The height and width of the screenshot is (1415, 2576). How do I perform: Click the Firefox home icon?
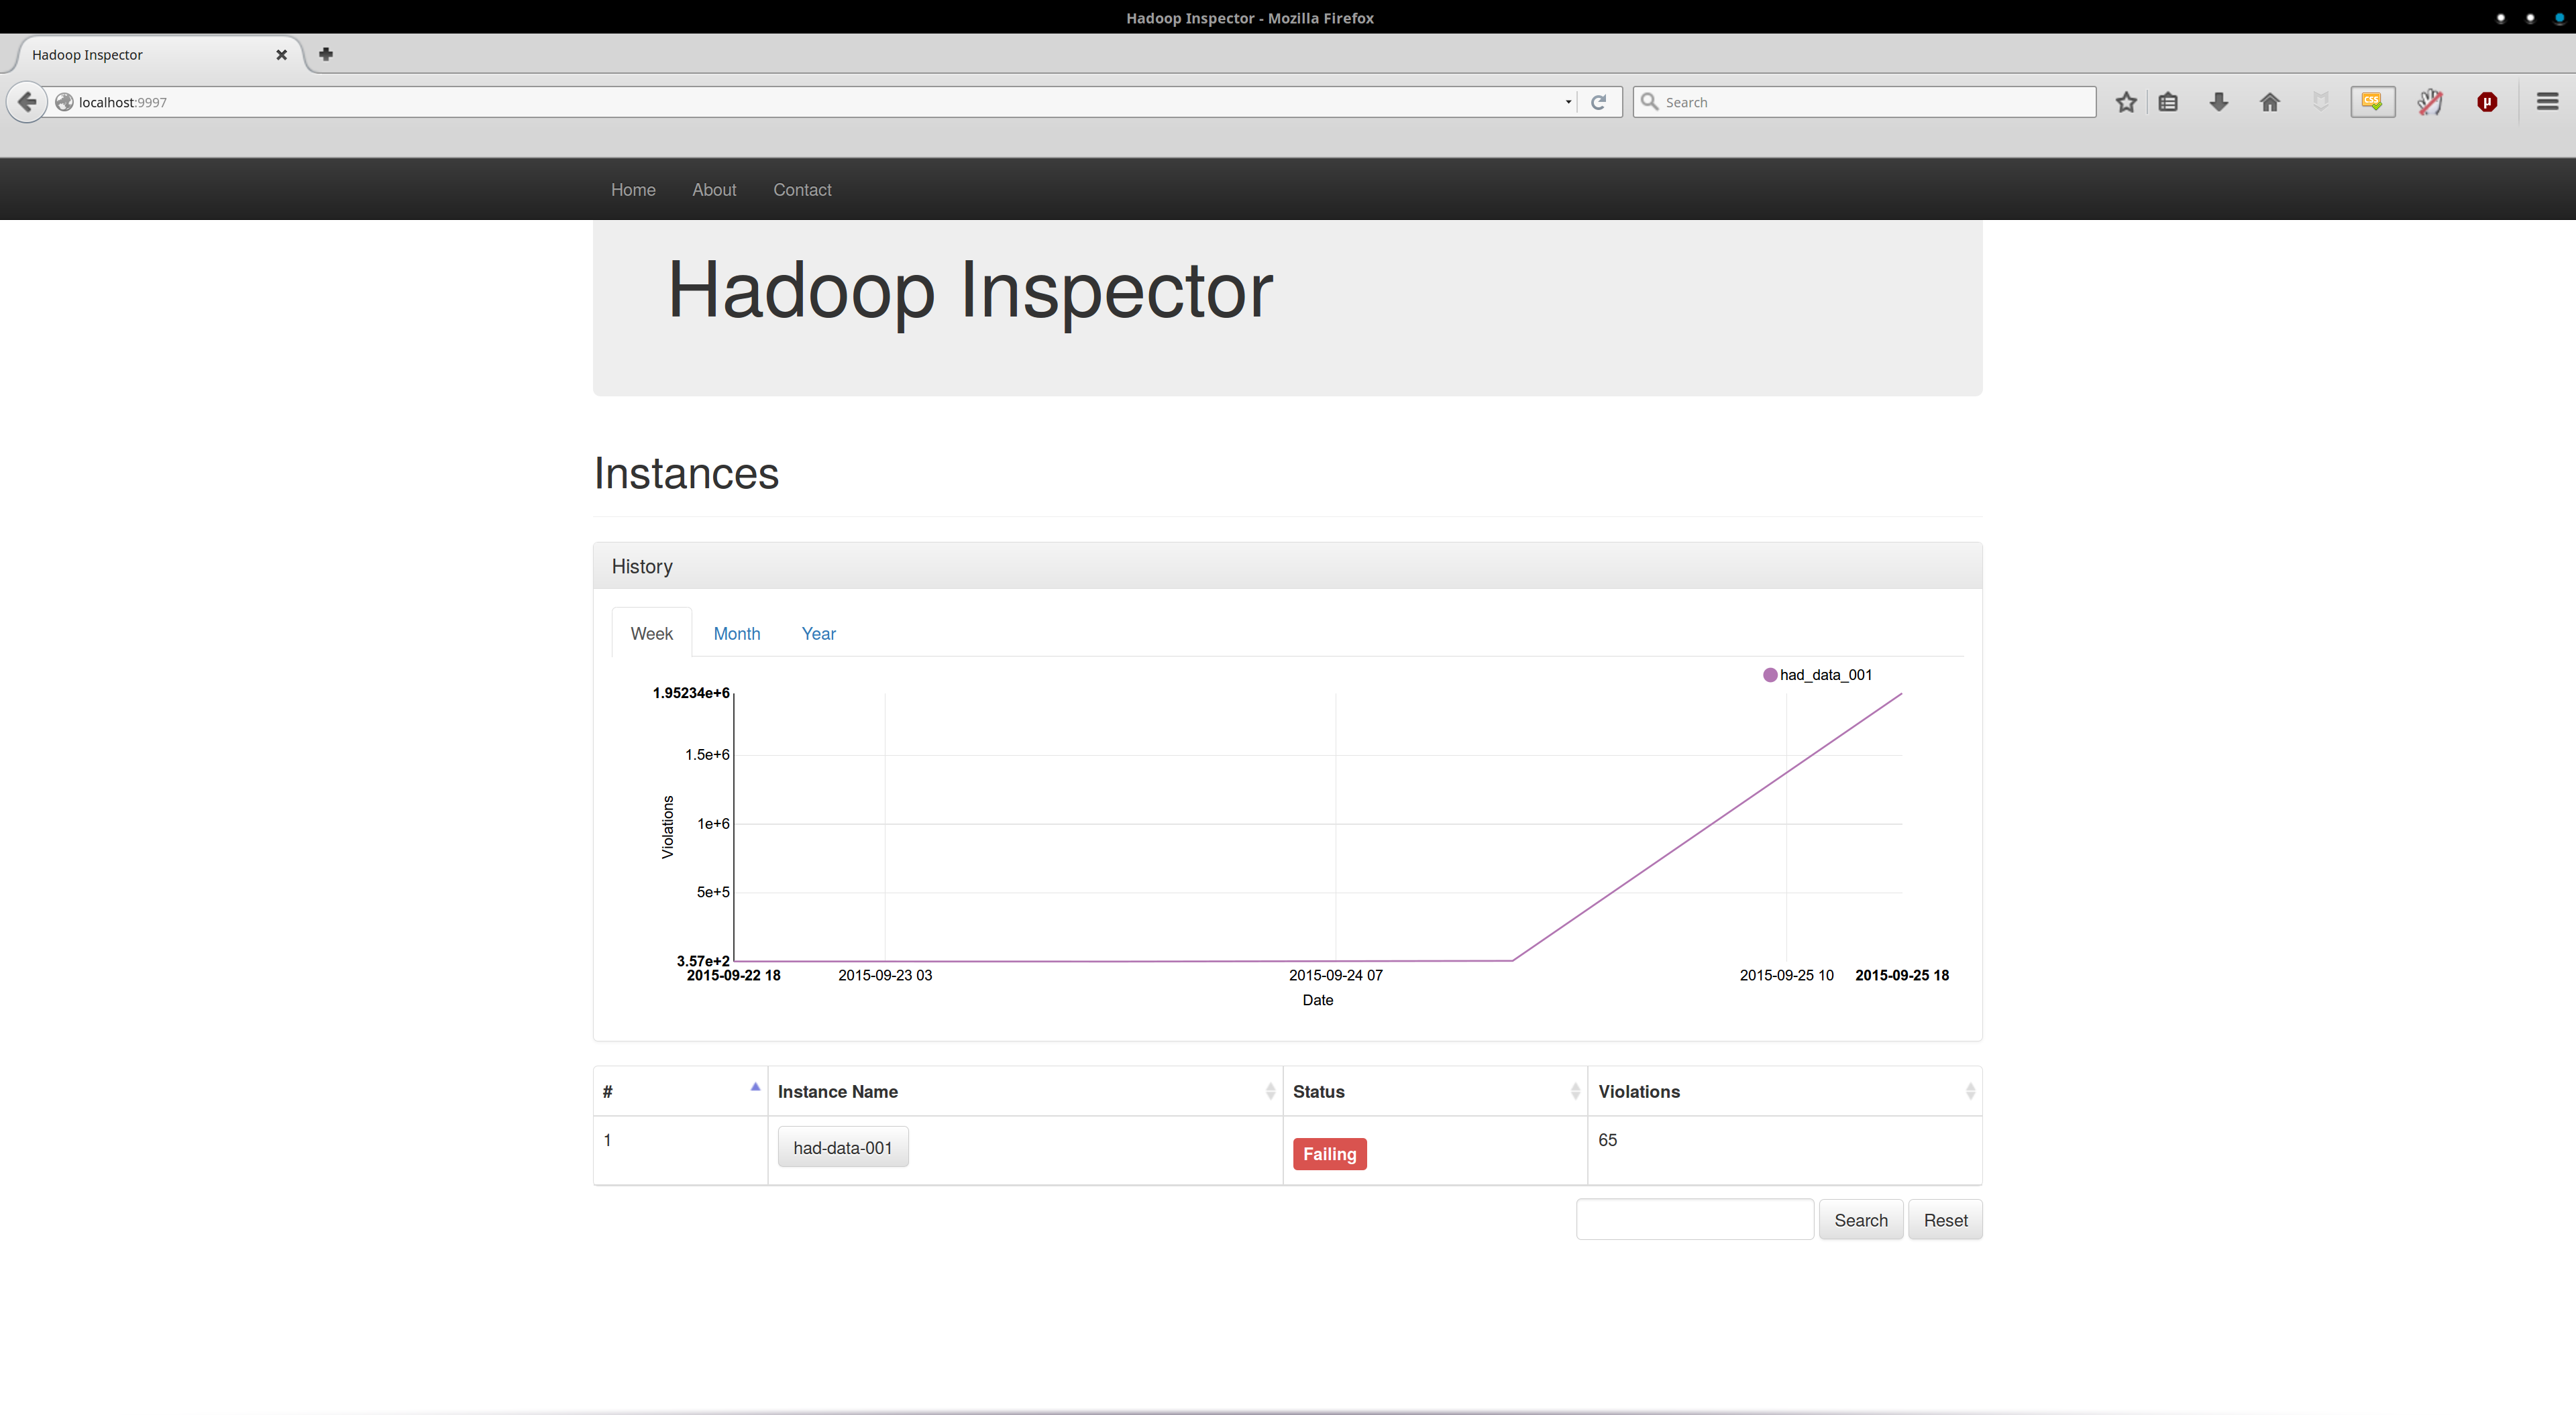2269,102
